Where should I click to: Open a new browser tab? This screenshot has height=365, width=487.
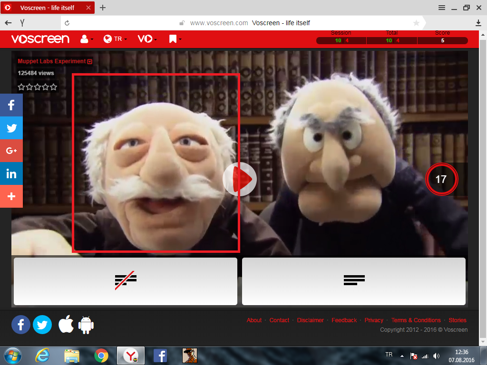(103, 8)
